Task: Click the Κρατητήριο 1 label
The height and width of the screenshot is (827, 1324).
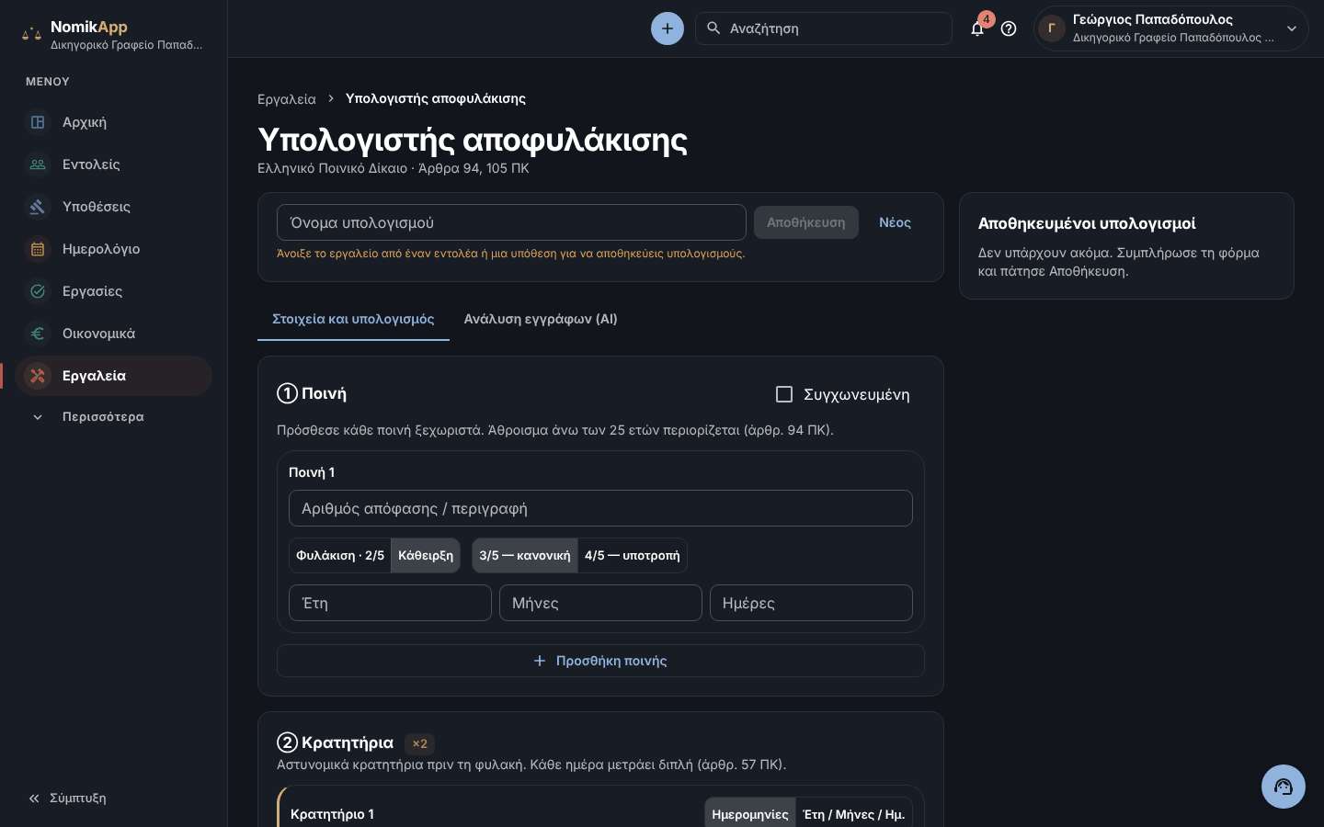Action: coord(332,814)
